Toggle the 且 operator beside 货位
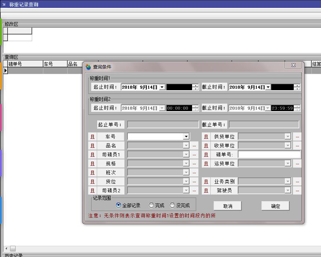This screenshot has height=257, width=321. point(92,182)
